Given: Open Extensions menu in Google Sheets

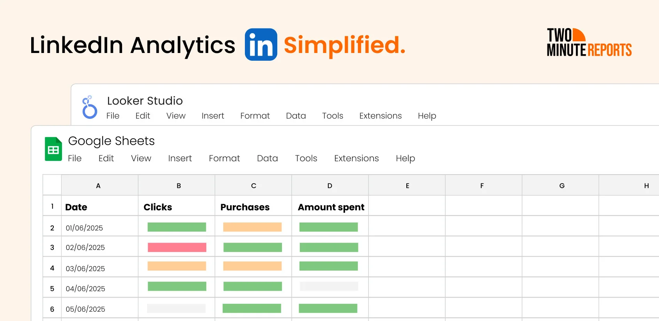Looking at the screenshot, I should tap(356, 158).
